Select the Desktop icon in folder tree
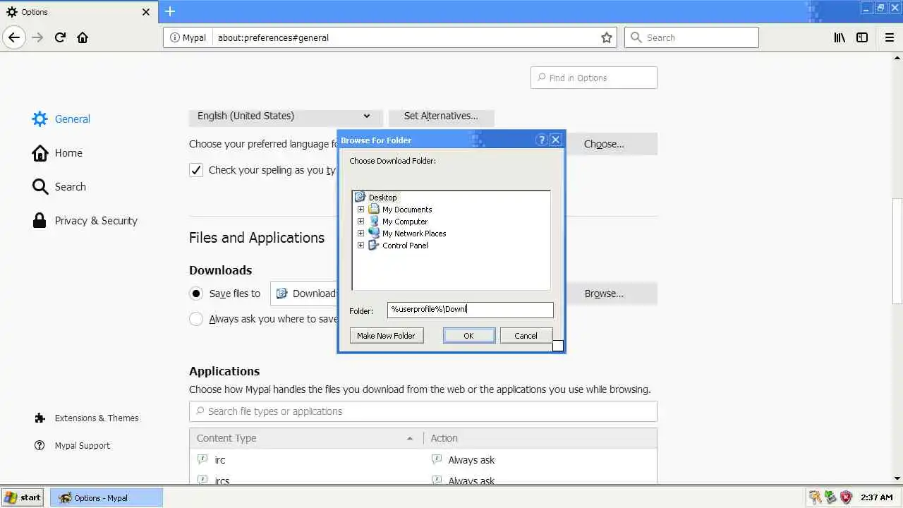This screenshot has width=903, height=508. 360,197
